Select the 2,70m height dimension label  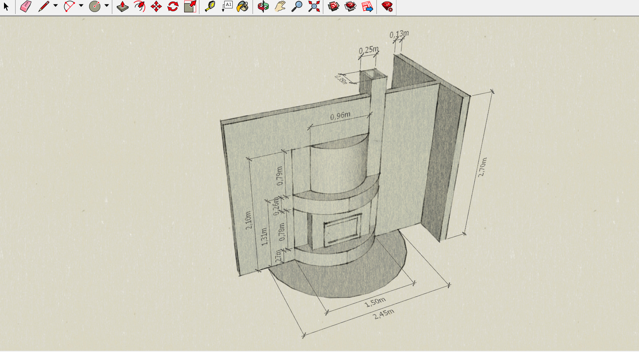click(482, 167)
